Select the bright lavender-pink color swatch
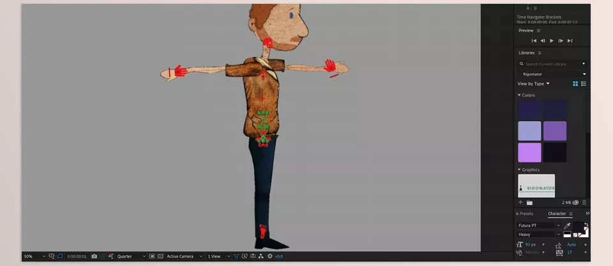Screen dimensions: 613x266 (530, 152)
